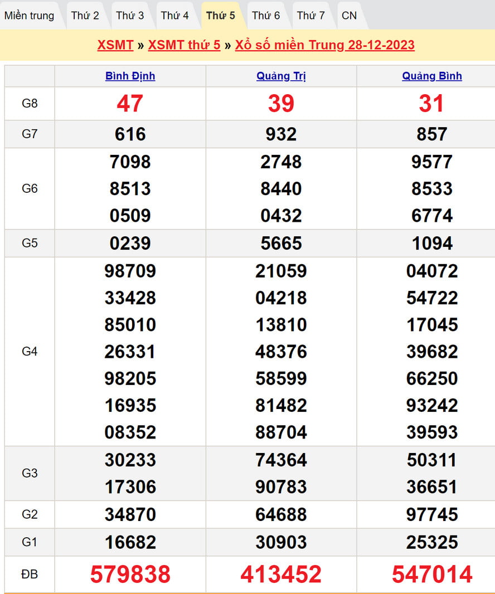
Task: Open the XSMT breadcrumb link
Action: (x=115, y=45)
